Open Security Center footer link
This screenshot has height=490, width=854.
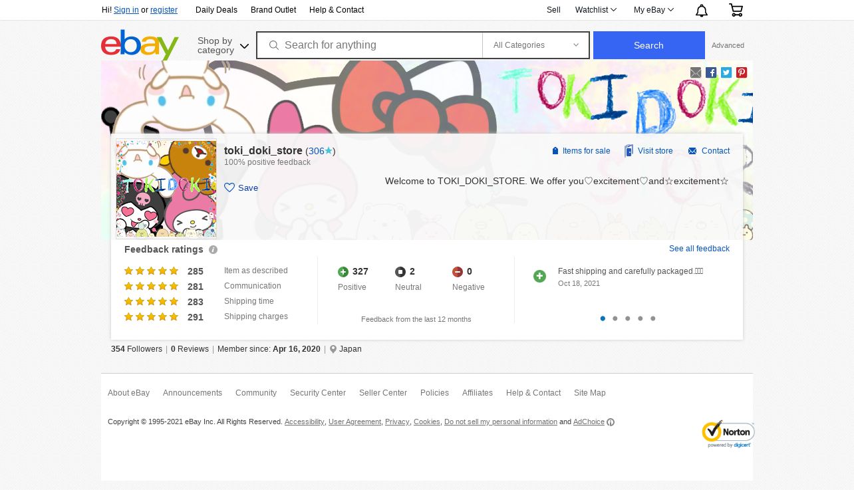318,393
